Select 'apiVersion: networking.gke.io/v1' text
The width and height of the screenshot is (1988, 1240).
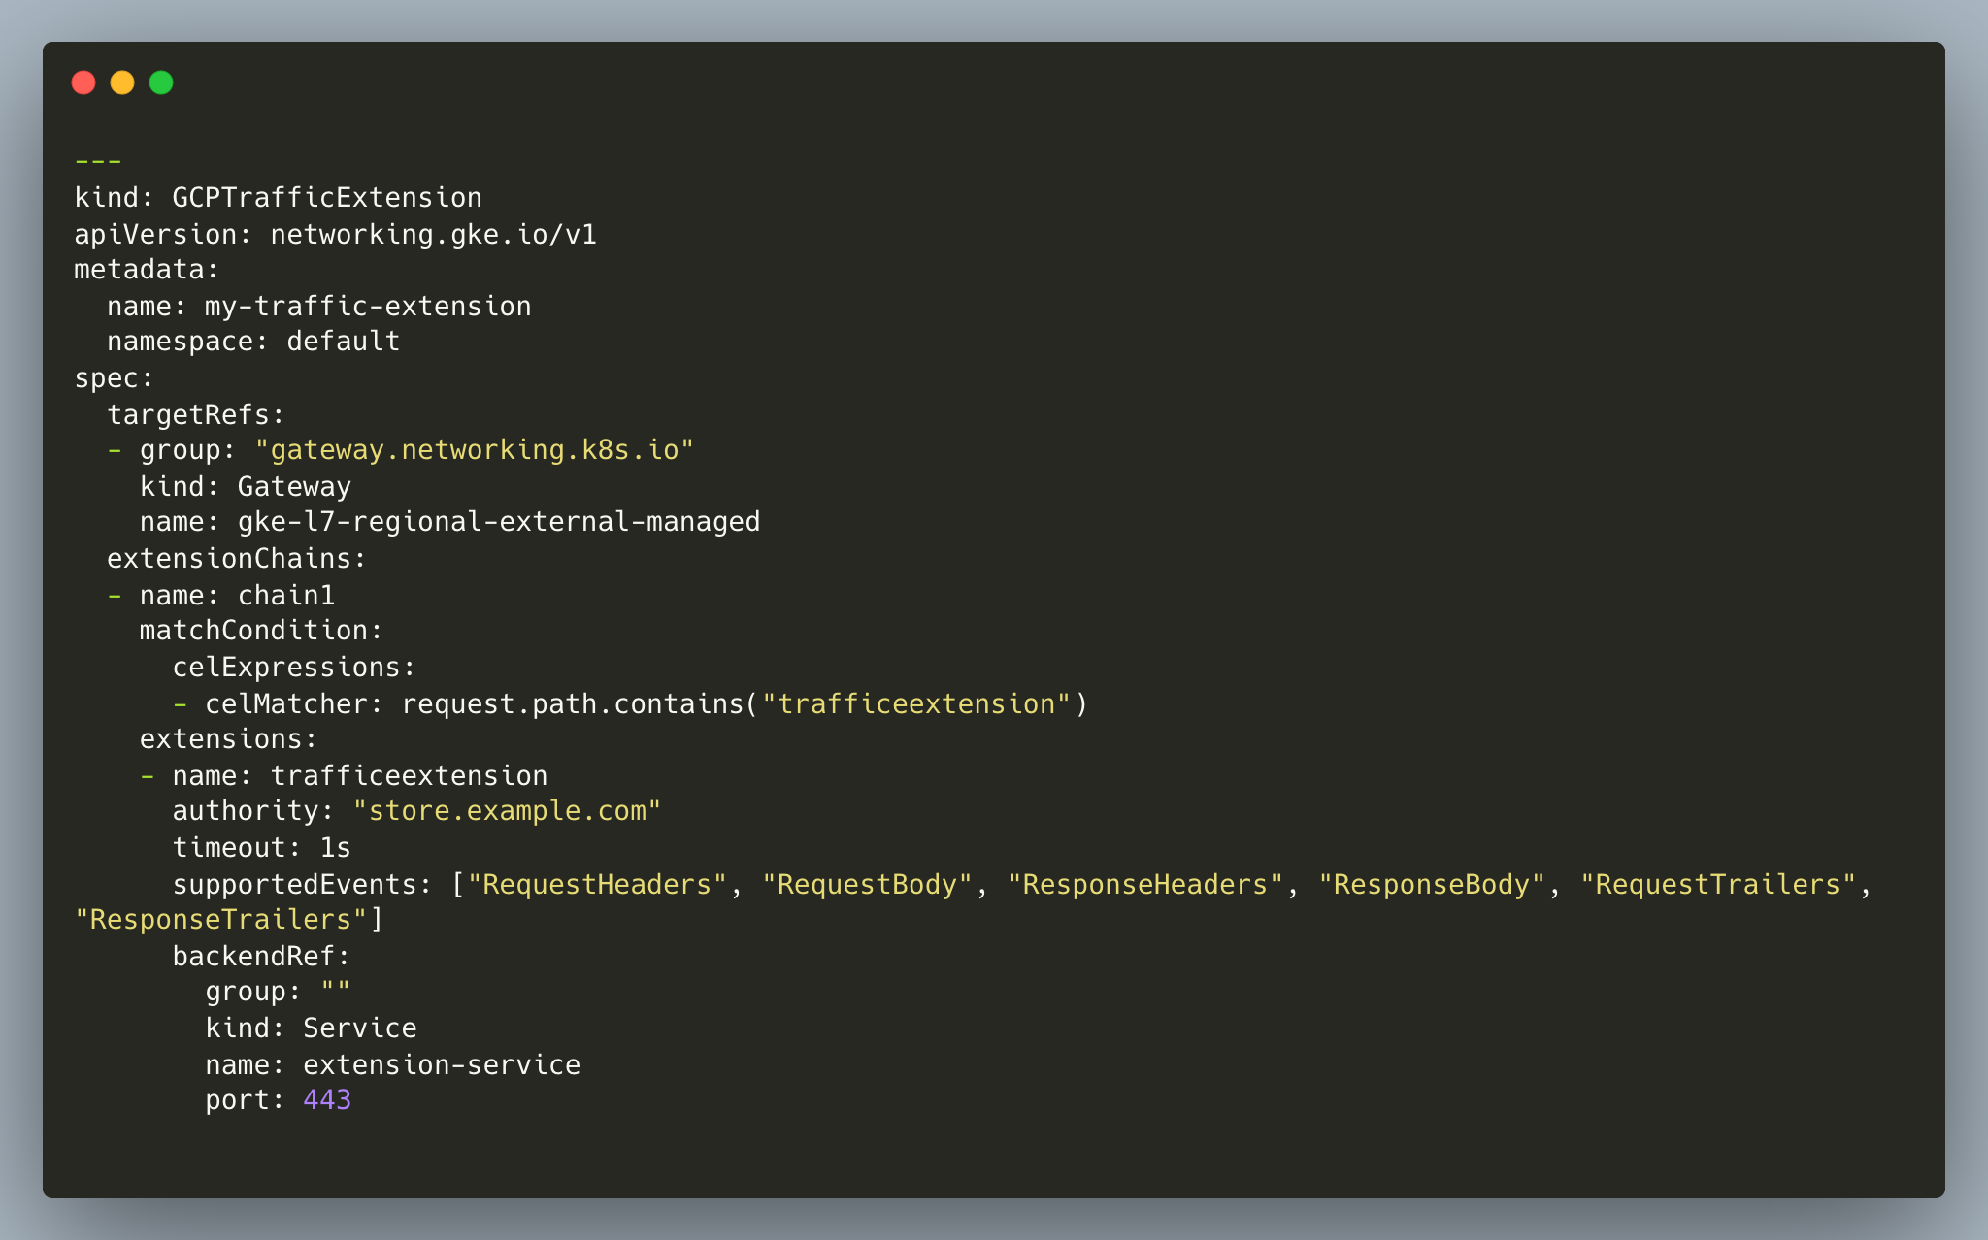point(336,234)
